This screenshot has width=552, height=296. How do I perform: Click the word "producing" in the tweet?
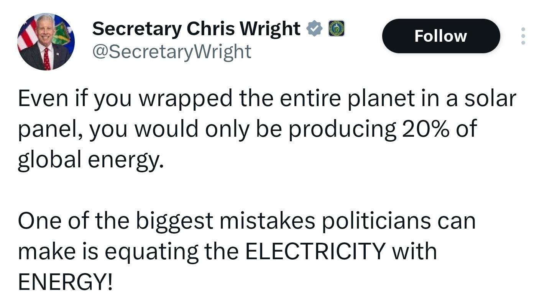[342, 129]
